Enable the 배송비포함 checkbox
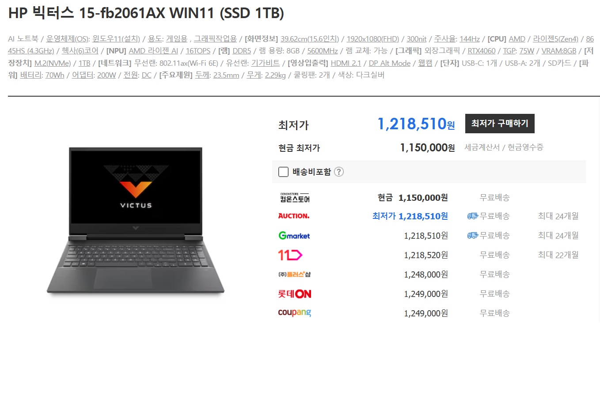The image size is (600, 402). 284,172
